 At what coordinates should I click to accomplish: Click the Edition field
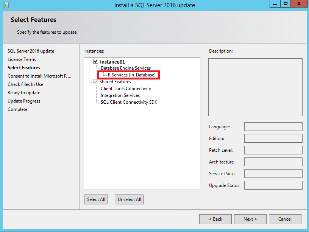click(273, 139)
